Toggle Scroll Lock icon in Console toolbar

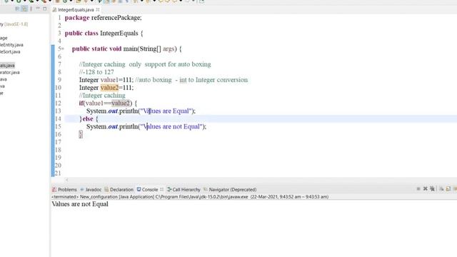(x=448, y=188)
